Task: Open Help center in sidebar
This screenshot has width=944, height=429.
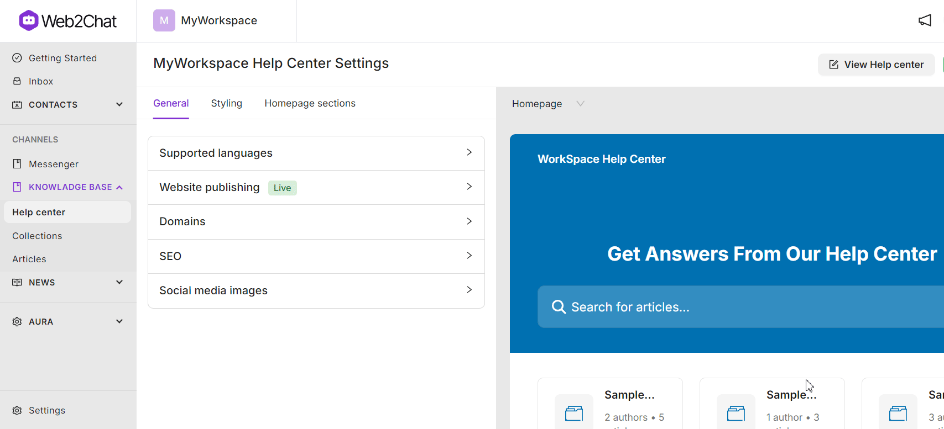Action: (67, 212)
